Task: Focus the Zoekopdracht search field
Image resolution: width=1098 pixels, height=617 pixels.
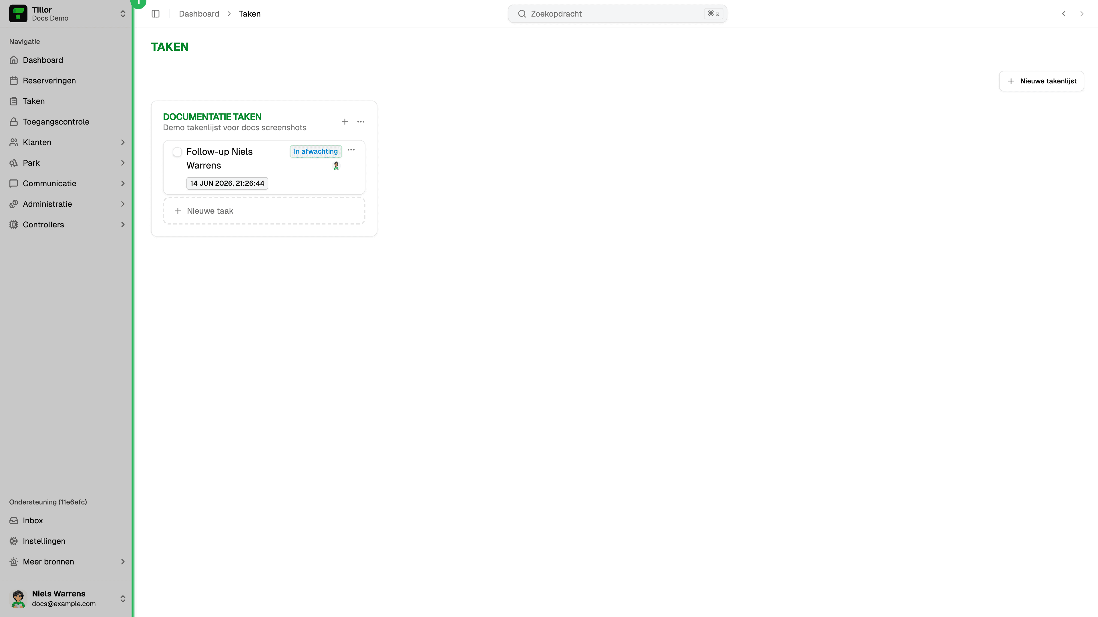Action: point(617,14)
